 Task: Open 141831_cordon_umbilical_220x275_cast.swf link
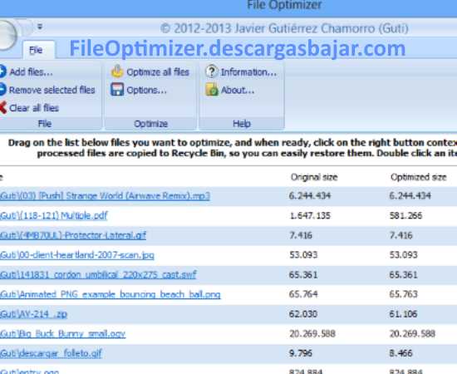(x=98, y=274)
